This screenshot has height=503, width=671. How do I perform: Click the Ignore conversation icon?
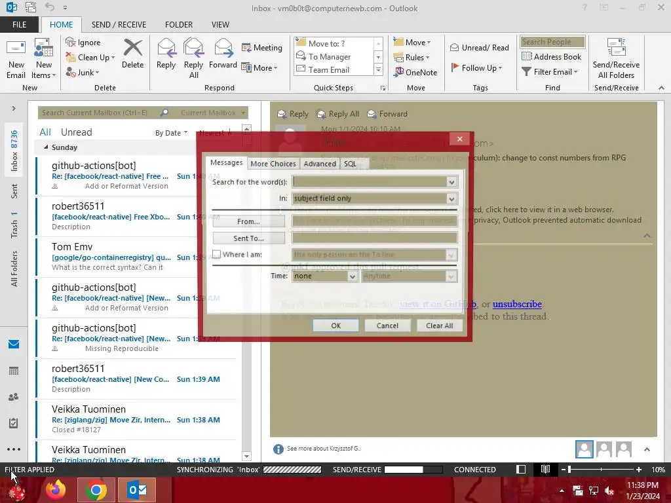pyautogui.click(x=83, y=43)
